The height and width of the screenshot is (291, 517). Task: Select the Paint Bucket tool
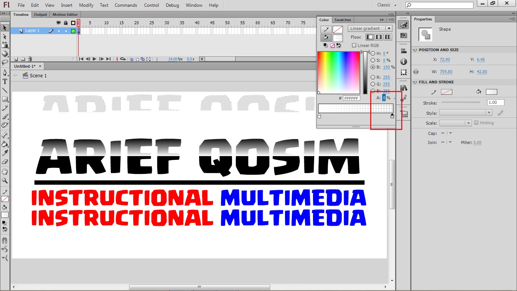5,144
